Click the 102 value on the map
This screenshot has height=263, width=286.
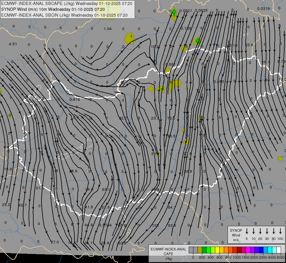point(155,225)
